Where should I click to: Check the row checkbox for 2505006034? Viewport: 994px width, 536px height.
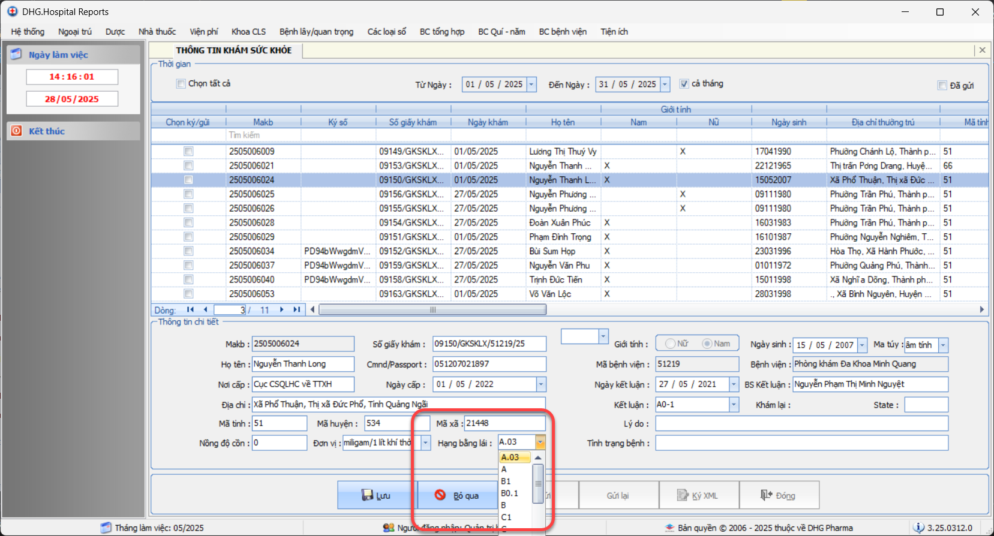[188, 251]
